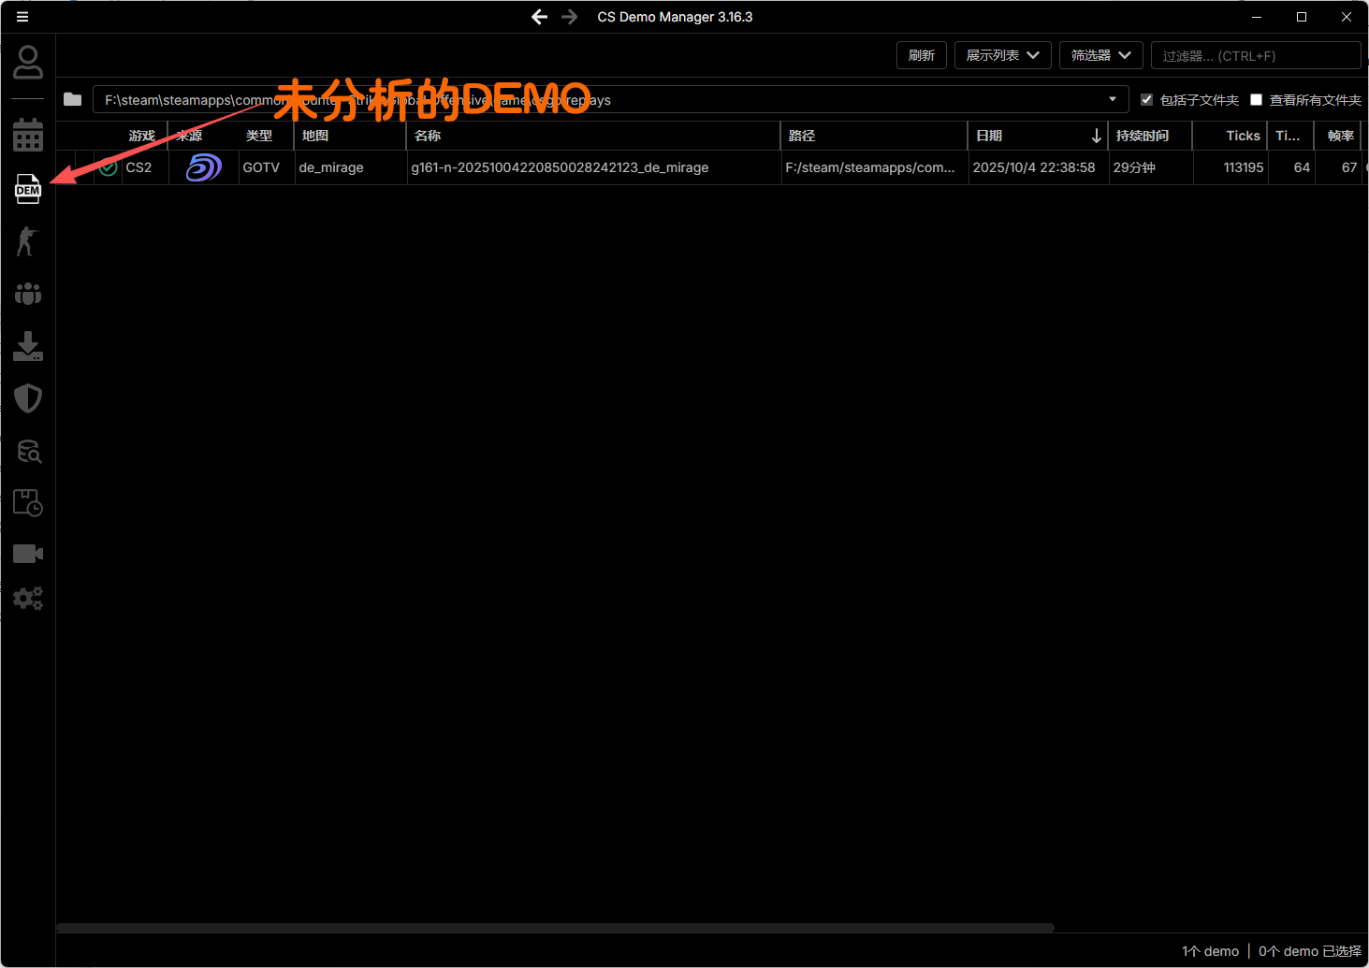Open the Teams section
The height and width of the screenshot is (968, 1369).
(28, 294)
